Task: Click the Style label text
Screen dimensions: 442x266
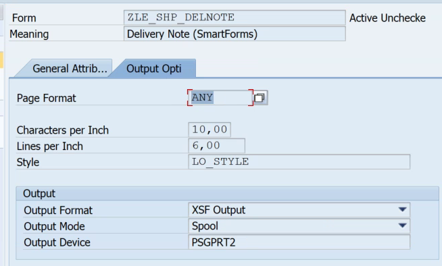Action: coord(28,163)
